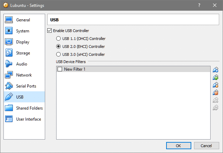Open the Network settings section

point(24,75)
